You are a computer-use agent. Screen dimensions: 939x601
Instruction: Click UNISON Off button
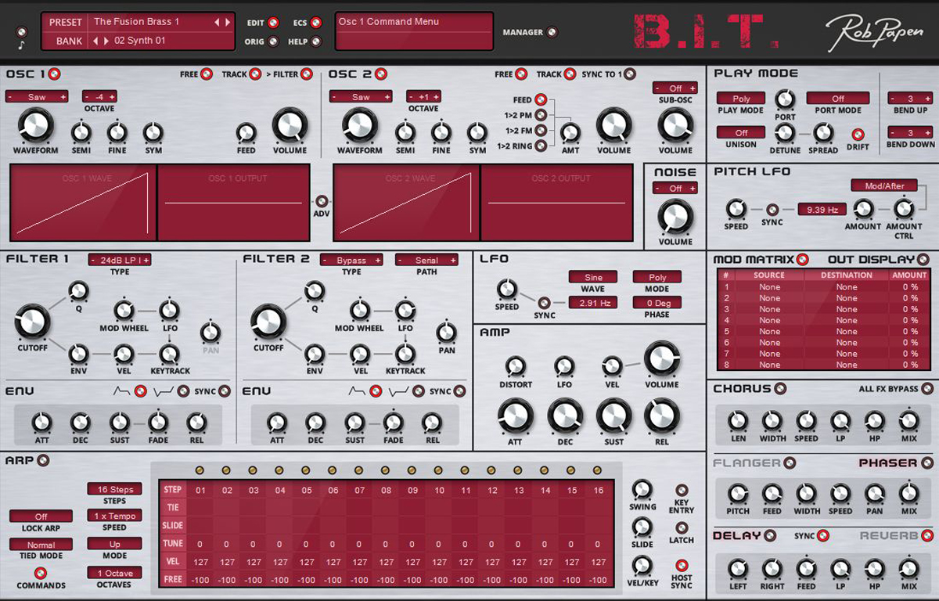pos(741,132)
